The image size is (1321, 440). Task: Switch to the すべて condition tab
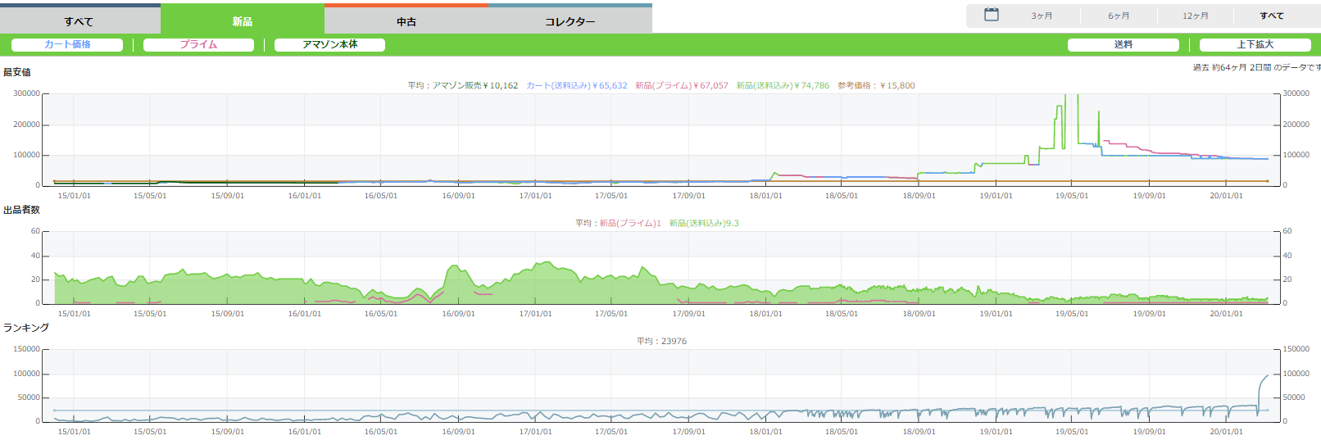pyautogui.click(x=79, y=21)
